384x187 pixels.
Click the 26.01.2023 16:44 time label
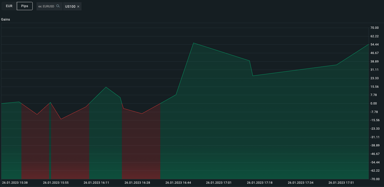pos(178,183)
